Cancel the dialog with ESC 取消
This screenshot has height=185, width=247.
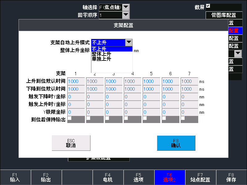(71, 143)
